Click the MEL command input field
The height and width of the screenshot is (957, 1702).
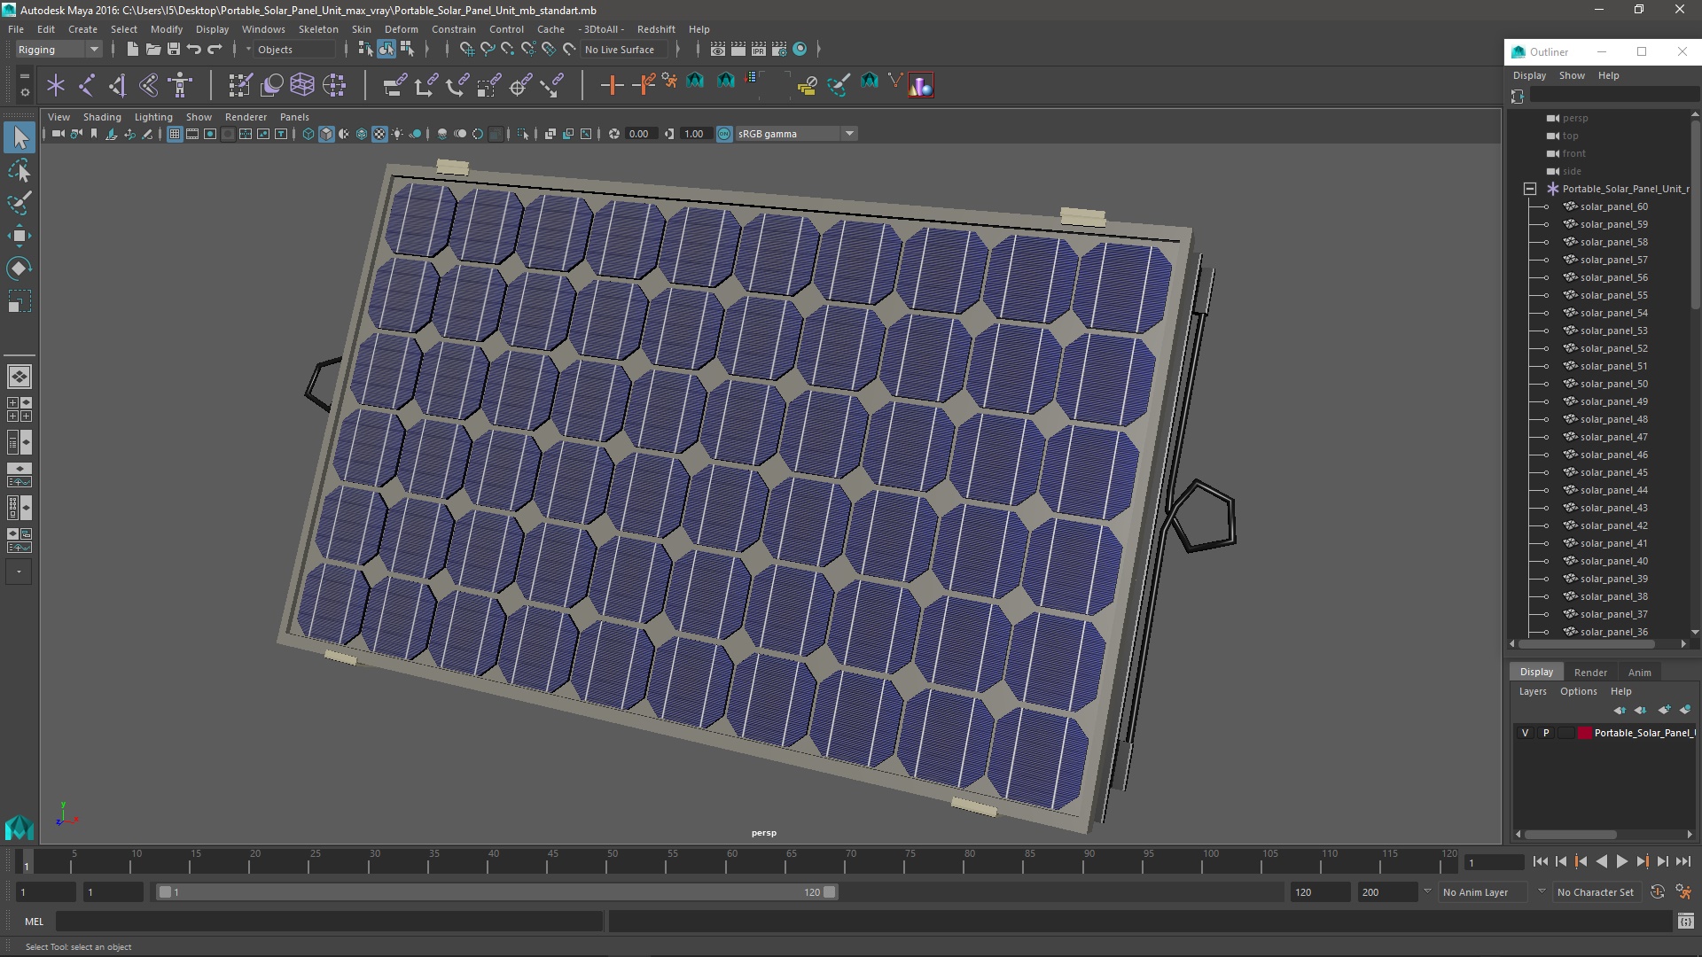[328, 922]
